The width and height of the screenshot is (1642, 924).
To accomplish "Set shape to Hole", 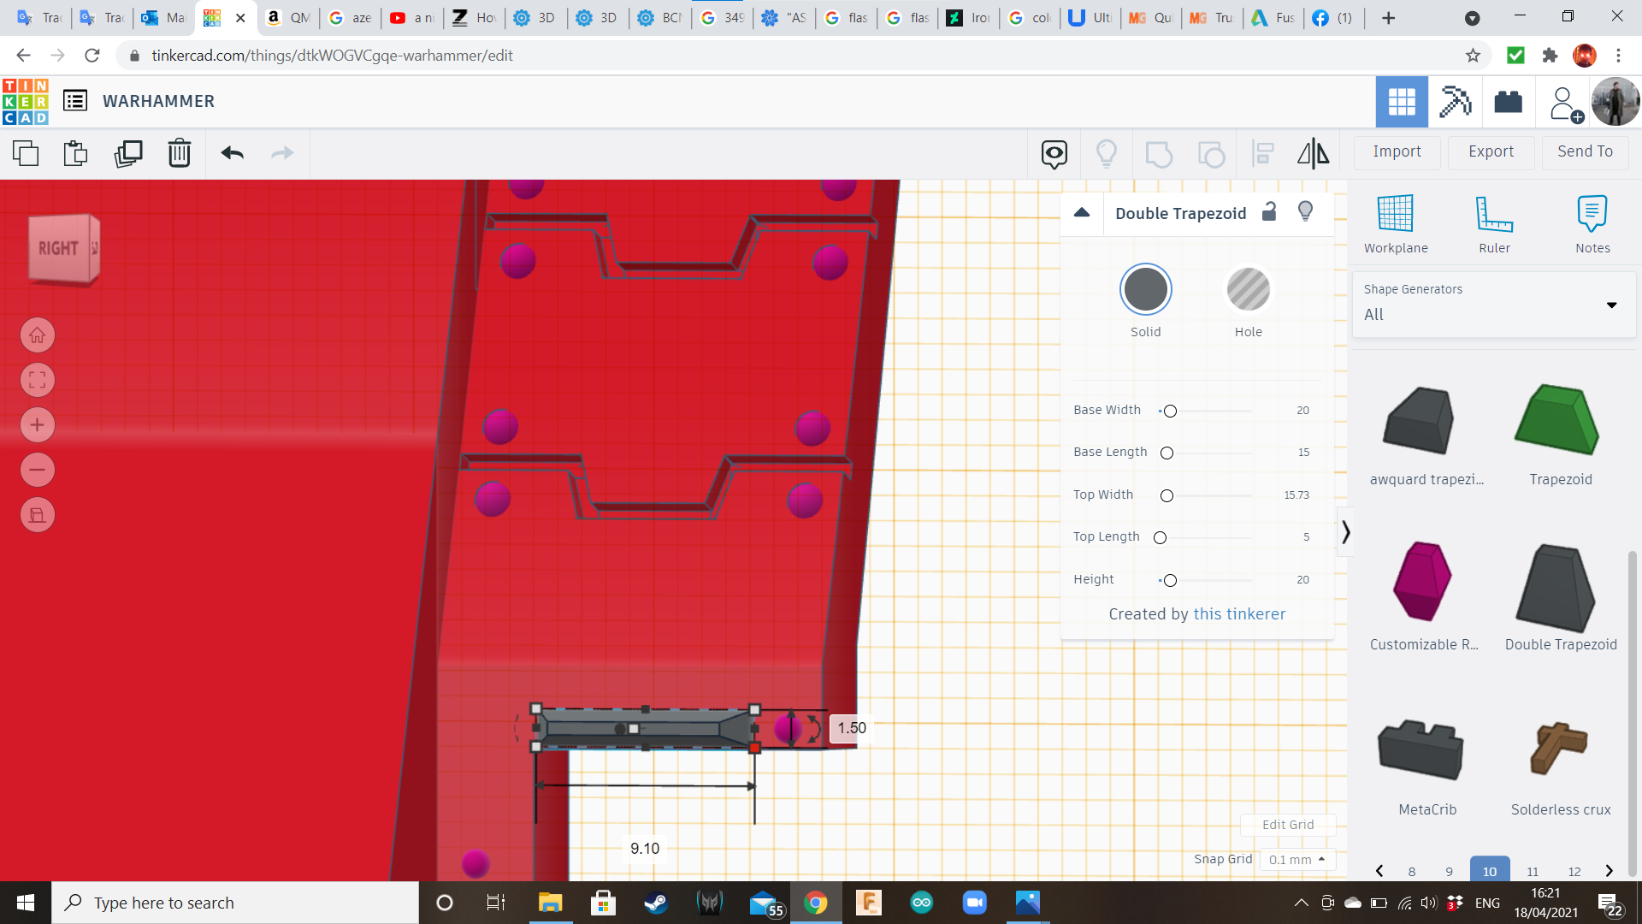I will coord(1248,290).
